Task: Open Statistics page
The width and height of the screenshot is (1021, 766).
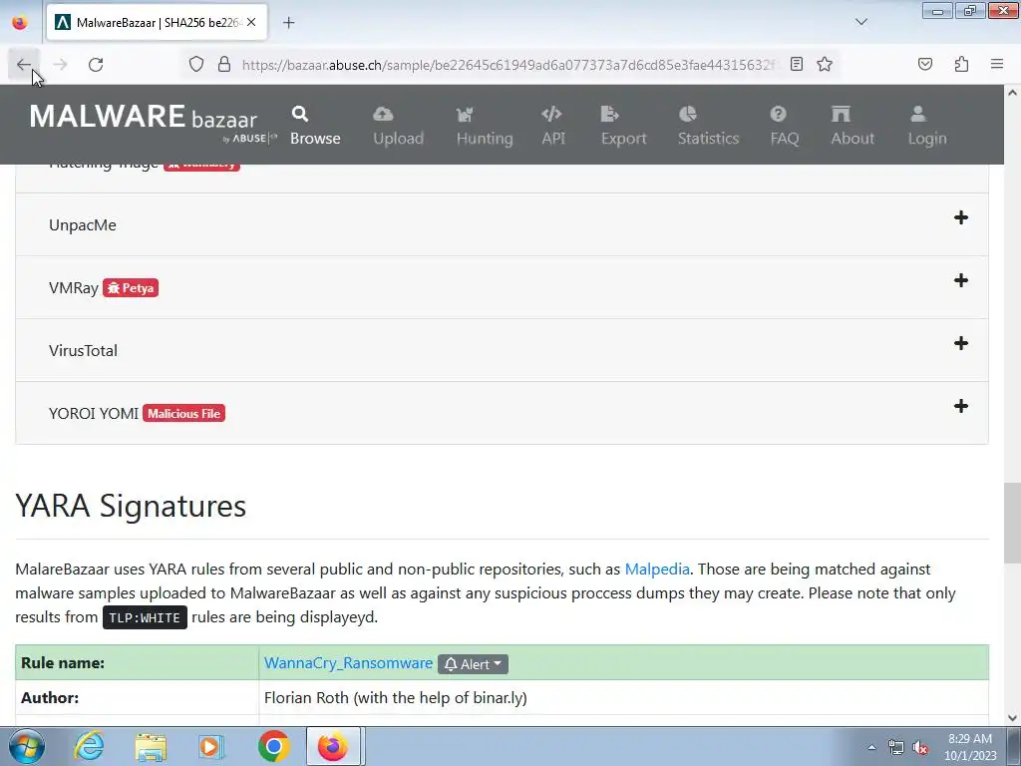Action: point(708,125)
